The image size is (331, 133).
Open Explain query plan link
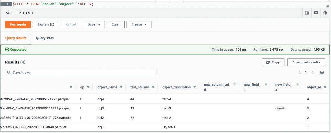pos(46,24)
